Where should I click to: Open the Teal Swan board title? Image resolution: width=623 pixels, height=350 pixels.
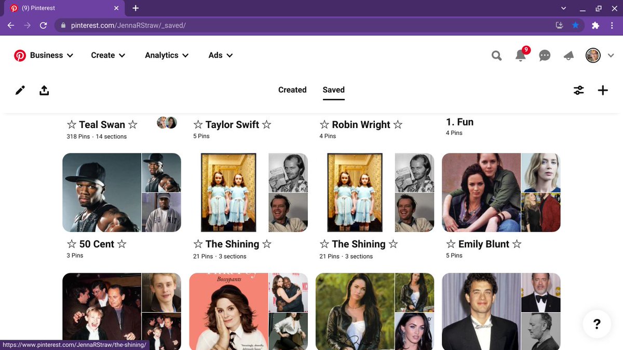point(102,124)
